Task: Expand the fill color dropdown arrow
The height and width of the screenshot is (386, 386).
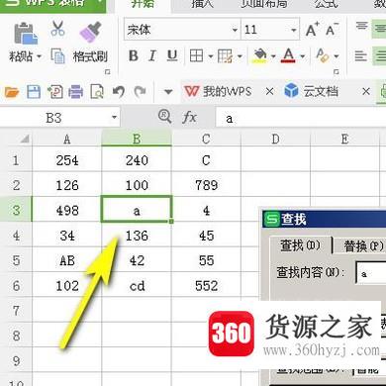Action: 273,56
